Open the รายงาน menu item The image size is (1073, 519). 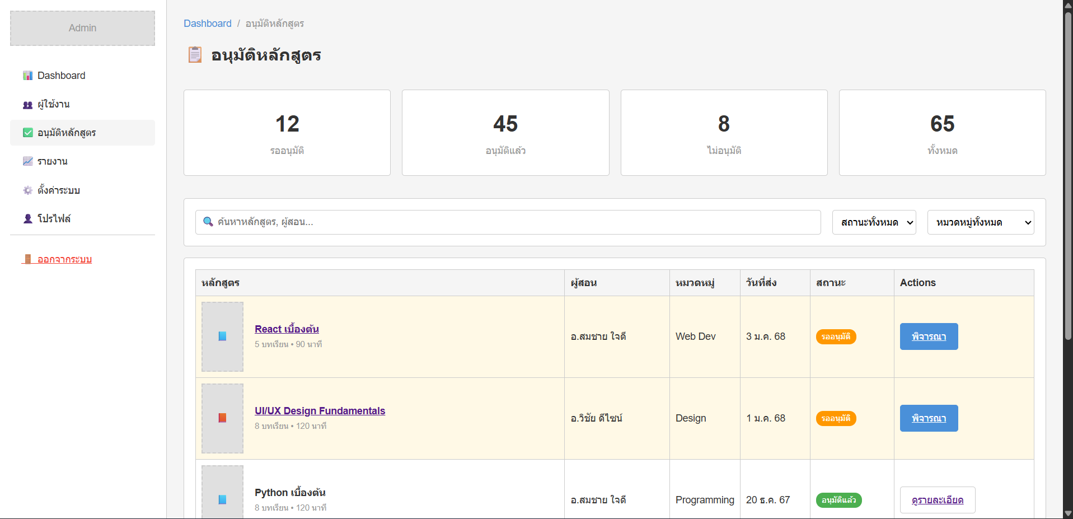click(53, 161)
